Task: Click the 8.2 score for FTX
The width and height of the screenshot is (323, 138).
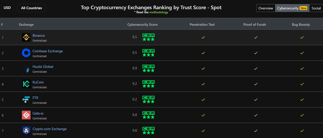Action: coord(135,99)
